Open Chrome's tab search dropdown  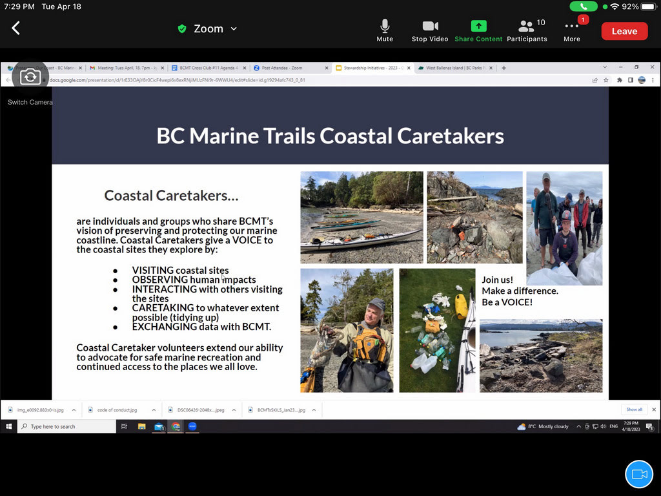pyautogui.click(x=605, y=67)
